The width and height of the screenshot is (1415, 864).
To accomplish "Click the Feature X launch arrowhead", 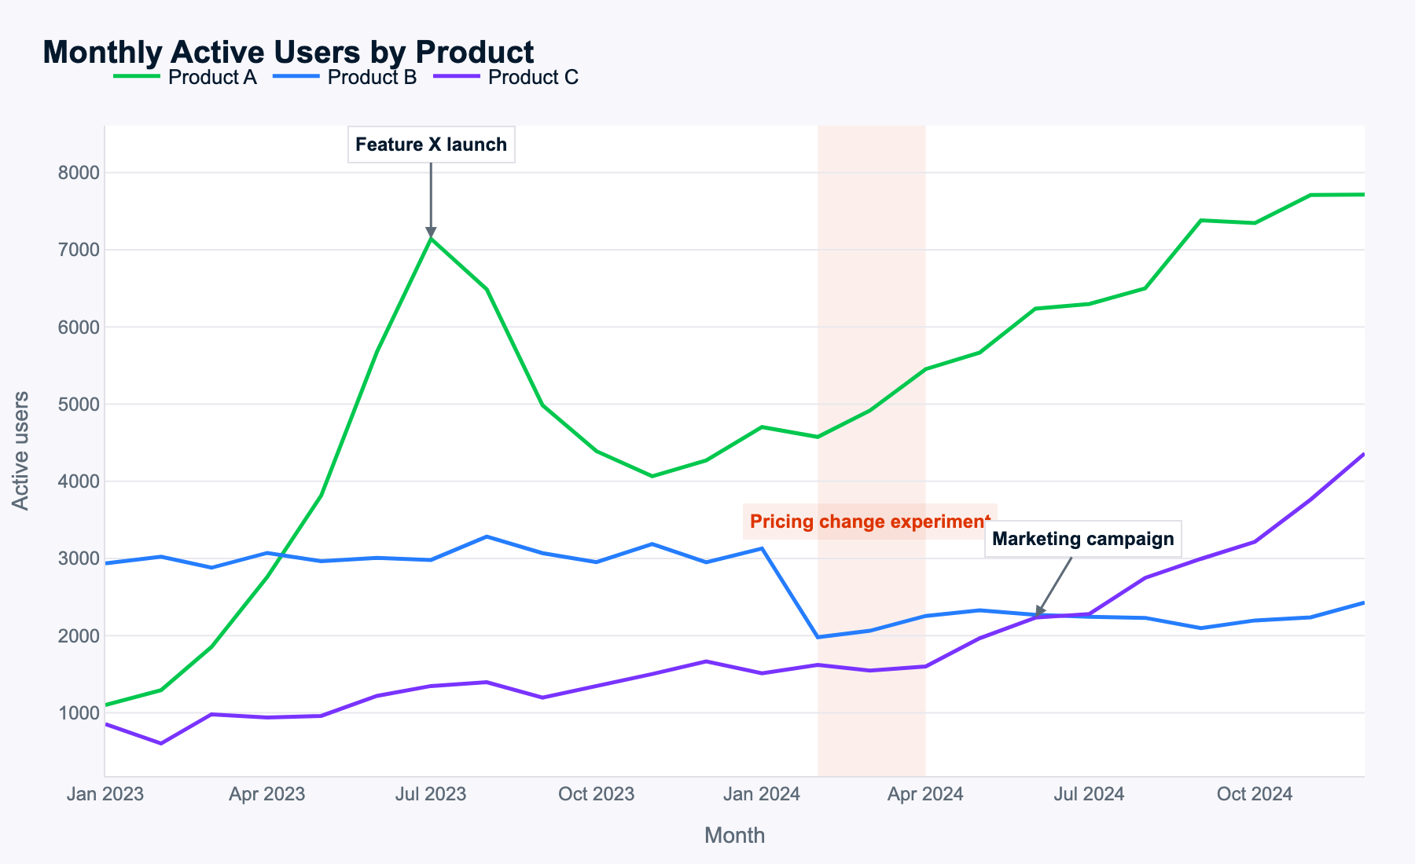I will (x=431, y=232).
